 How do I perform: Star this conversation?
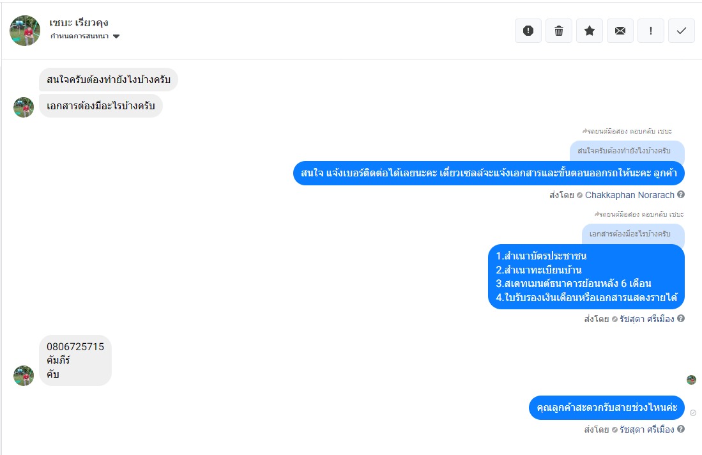click(590, 31)
